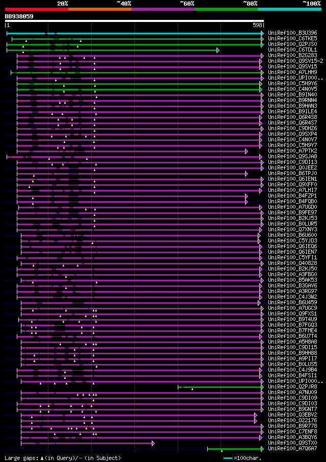Click the green alignment bar of UniRef100_C5H9Y6
This screenshot has width=326, height=462.
(x=138, y=84)
